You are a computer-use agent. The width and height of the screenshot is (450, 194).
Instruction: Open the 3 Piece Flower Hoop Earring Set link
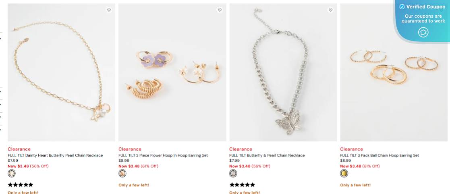(163, 155)
